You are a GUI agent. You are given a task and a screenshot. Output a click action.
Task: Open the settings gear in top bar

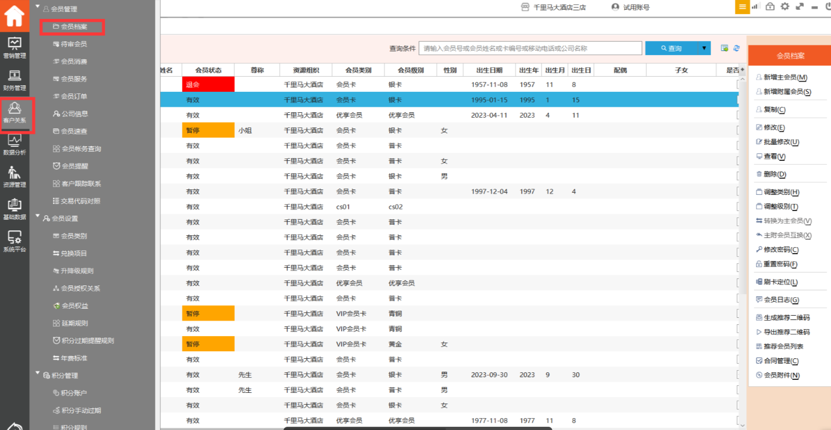click(785, 6)
